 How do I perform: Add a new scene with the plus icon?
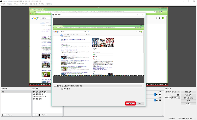(3, 115)
